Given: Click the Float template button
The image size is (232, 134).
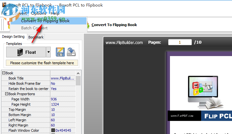Looking at the screenshot, I should pyautogui.click(x=26, y=52).
